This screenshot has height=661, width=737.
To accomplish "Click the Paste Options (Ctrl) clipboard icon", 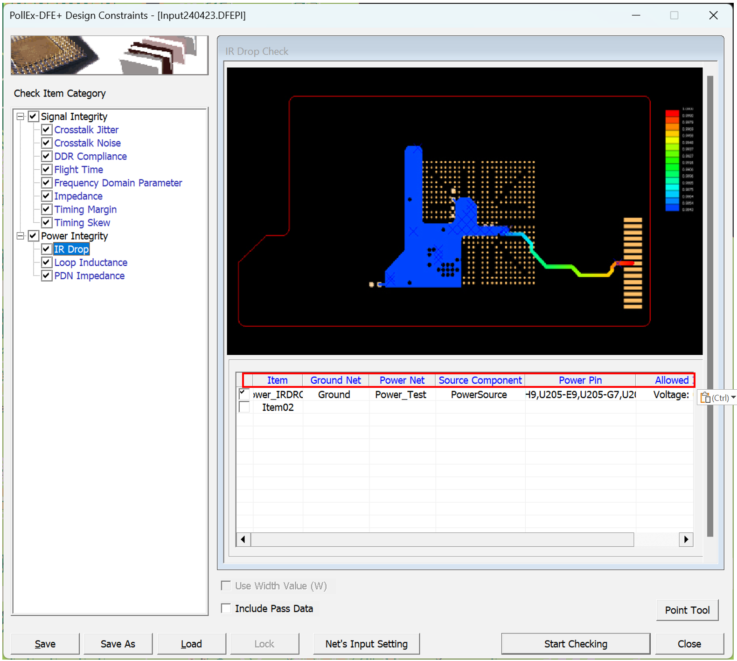I will pos(705,398).
